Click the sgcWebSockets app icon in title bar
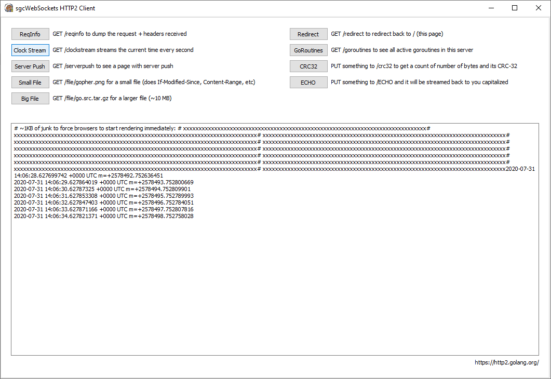Screen dimensions: 551x379 [9, 8]
